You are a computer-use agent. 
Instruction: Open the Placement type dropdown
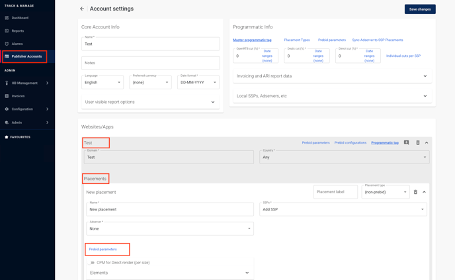386,192
